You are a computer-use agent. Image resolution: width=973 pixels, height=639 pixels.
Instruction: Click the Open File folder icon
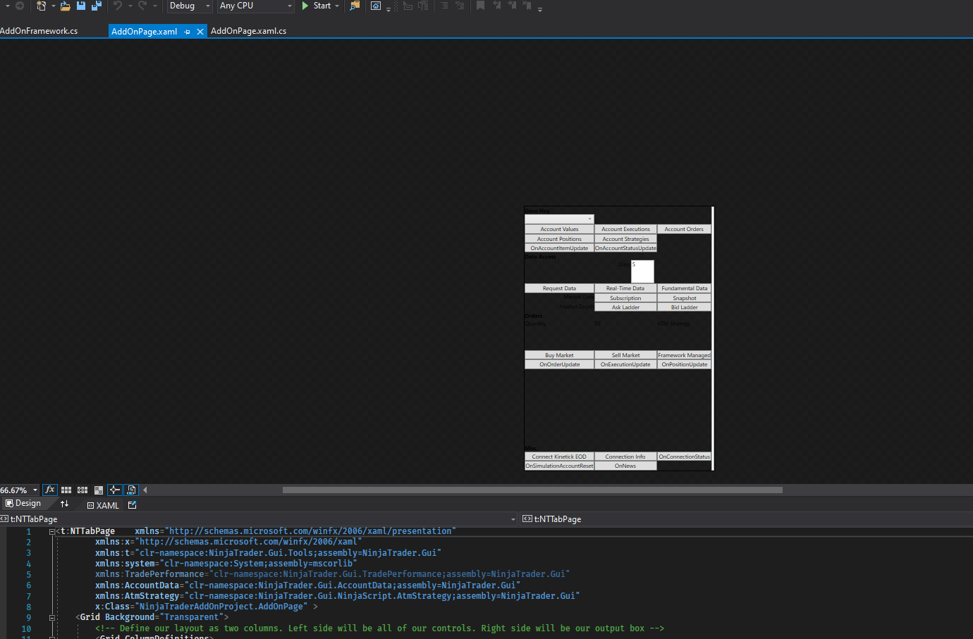coord(65,6)
